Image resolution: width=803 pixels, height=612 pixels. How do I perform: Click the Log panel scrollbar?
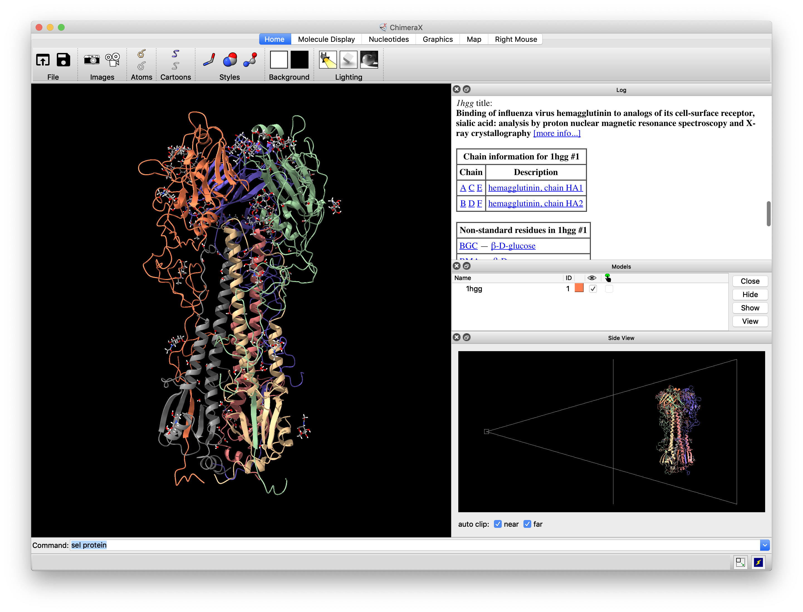768,213
